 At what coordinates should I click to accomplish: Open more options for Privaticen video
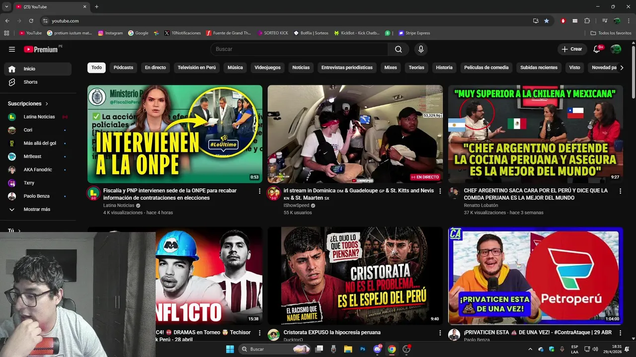coord(620,333)
